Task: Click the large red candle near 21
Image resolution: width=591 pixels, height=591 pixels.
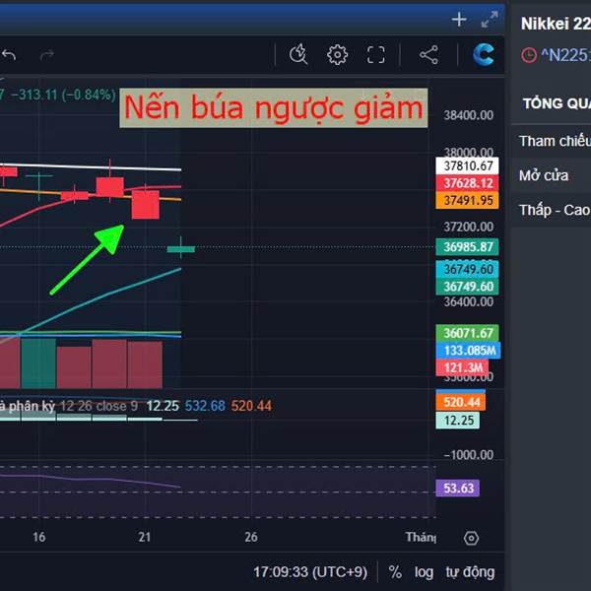Action: (146, 204)
